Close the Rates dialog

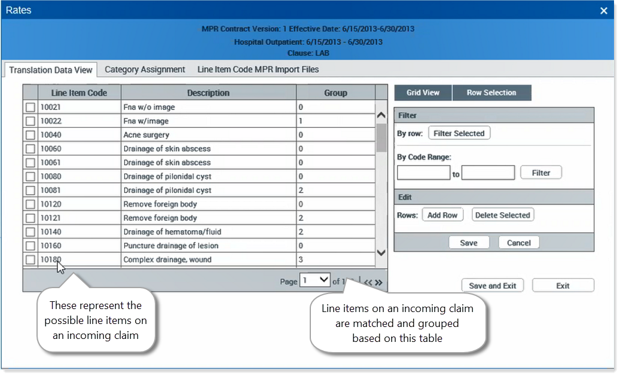pos(603,11)
